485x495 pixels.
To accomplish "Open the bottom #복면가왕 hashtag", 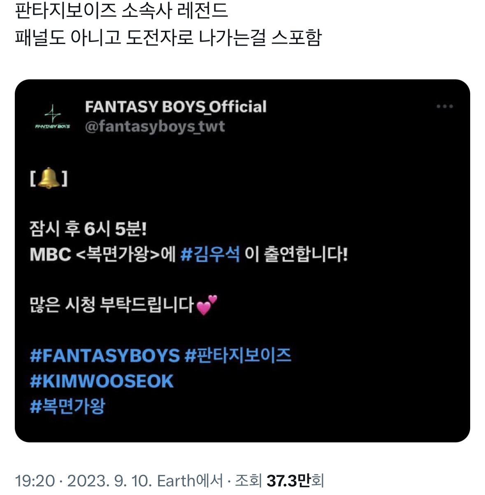I will coord(67,406).
